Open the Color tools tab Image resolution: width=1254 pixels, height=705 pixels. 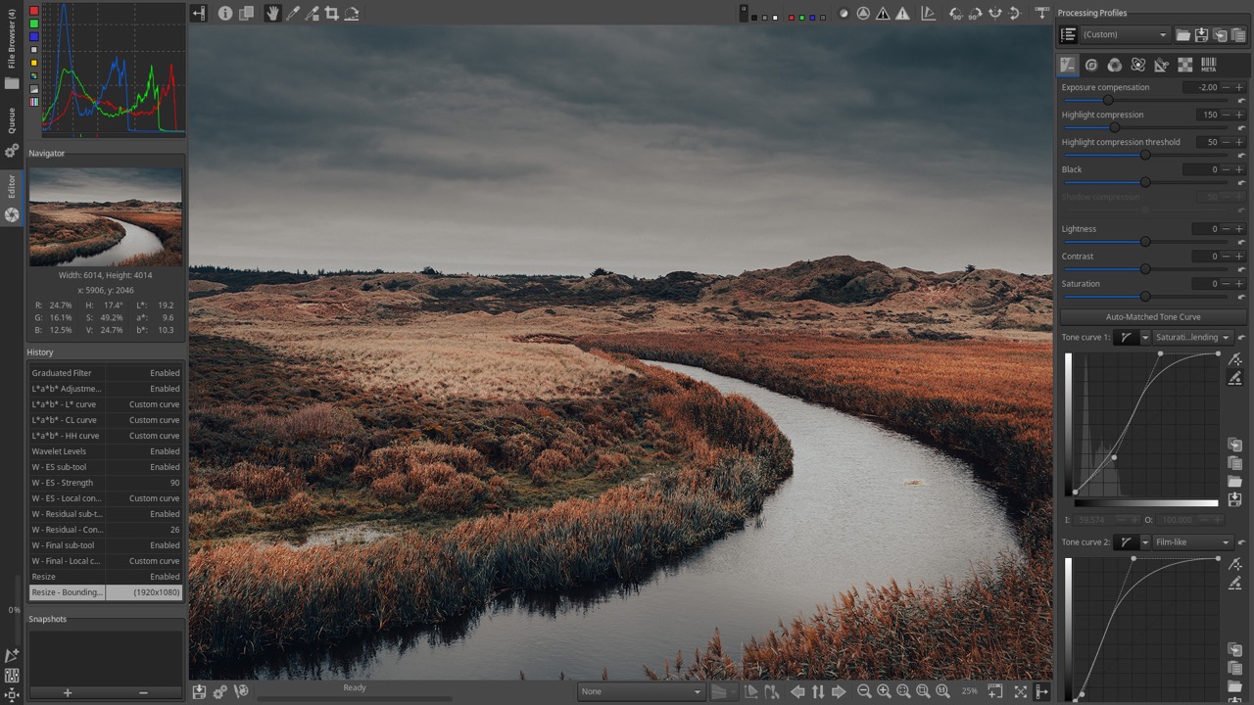click(x=1115, y=65)
